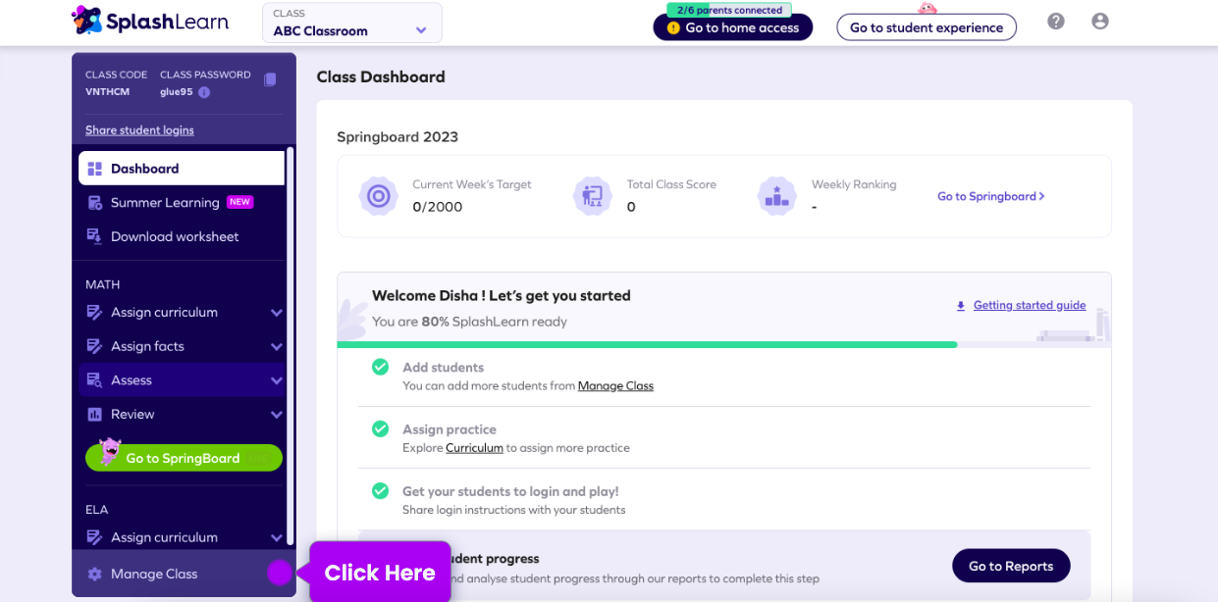
Task: Open the ABC Classroom class dropdown
Action: [351, 23]
